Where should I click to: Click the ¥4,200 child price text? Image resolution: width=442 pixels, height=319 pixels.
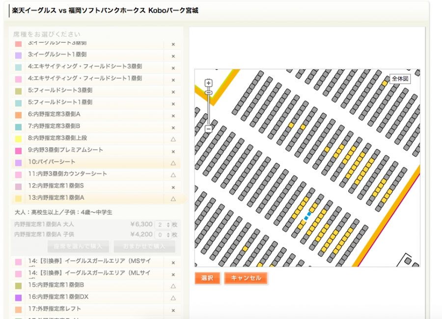pos(141,235)
